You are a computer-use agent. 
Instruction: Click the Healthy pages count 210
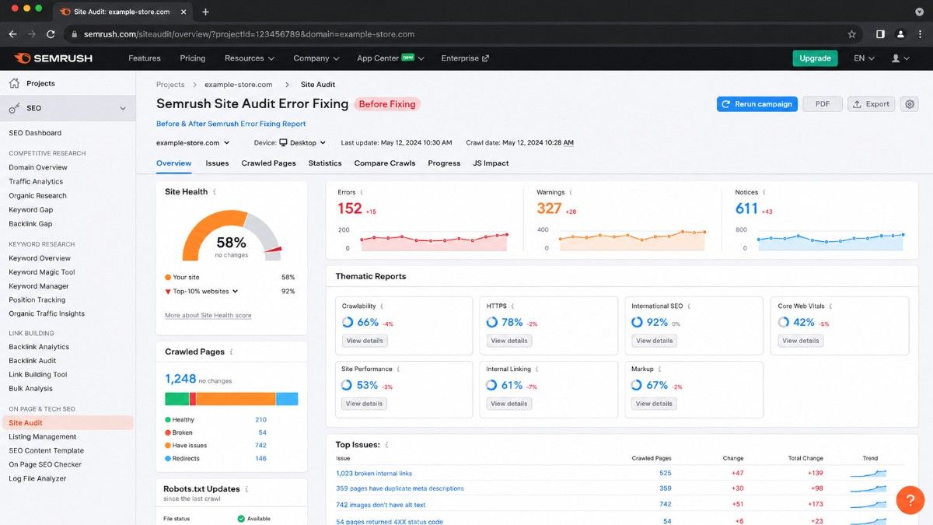pyautogui.click(x=260, y=420)
